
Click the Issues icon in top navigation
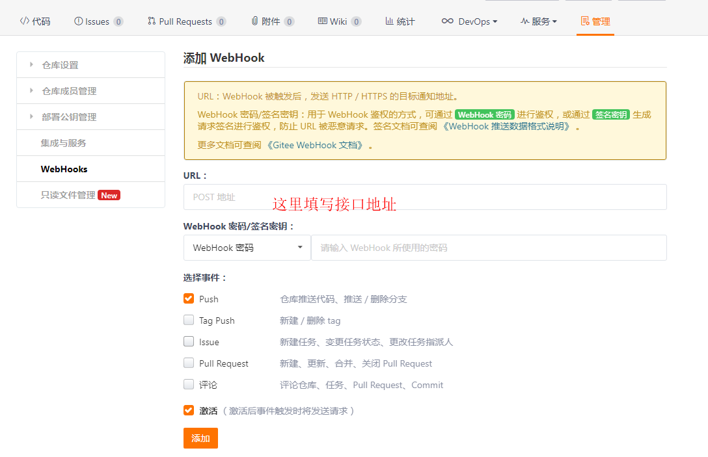(79, 21)
